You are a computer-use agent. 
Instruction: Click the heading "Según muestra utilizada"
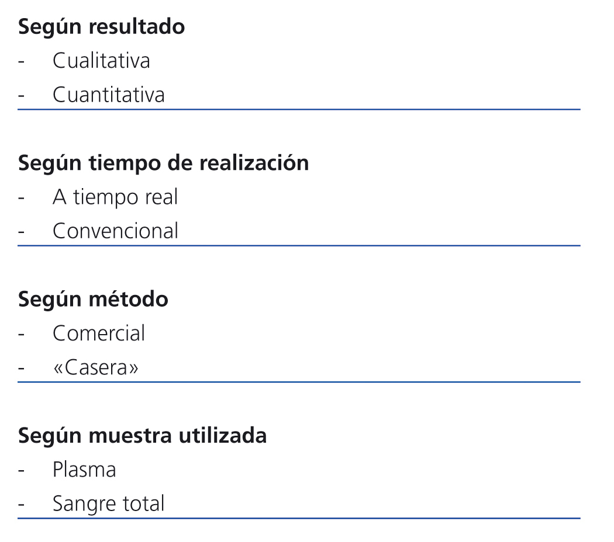point(142,436)
